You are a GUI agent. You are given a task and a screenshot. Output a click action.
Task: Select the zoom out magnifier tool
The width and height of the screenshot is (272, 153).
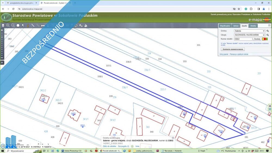coord(13,25)
